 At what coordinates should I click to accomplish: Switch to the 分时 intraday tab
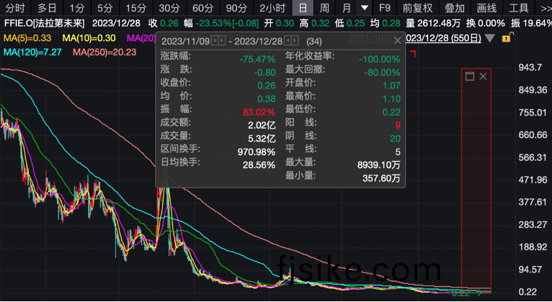(15, 9)
